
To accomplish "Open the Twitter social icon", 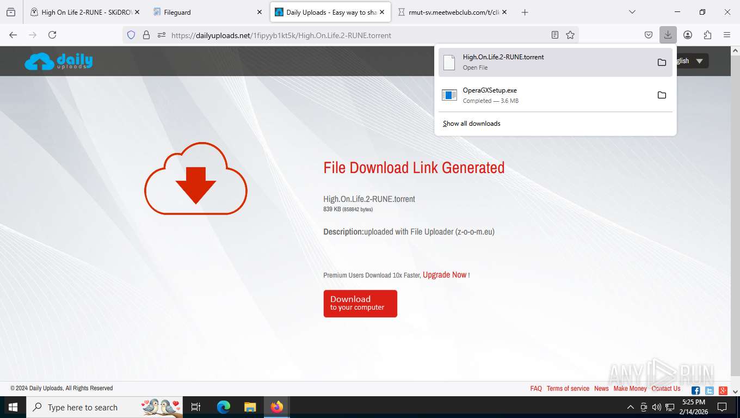I will click(710, 390).
